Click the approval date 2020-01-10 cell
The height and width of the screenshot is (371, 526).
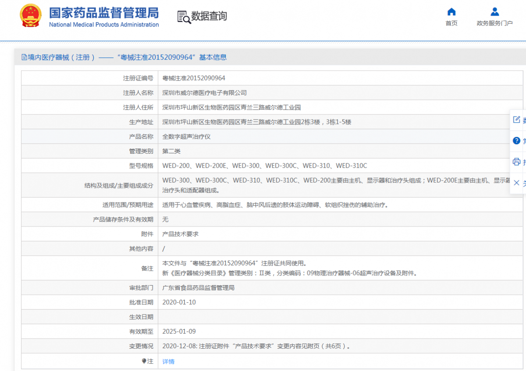pos(179,302)
